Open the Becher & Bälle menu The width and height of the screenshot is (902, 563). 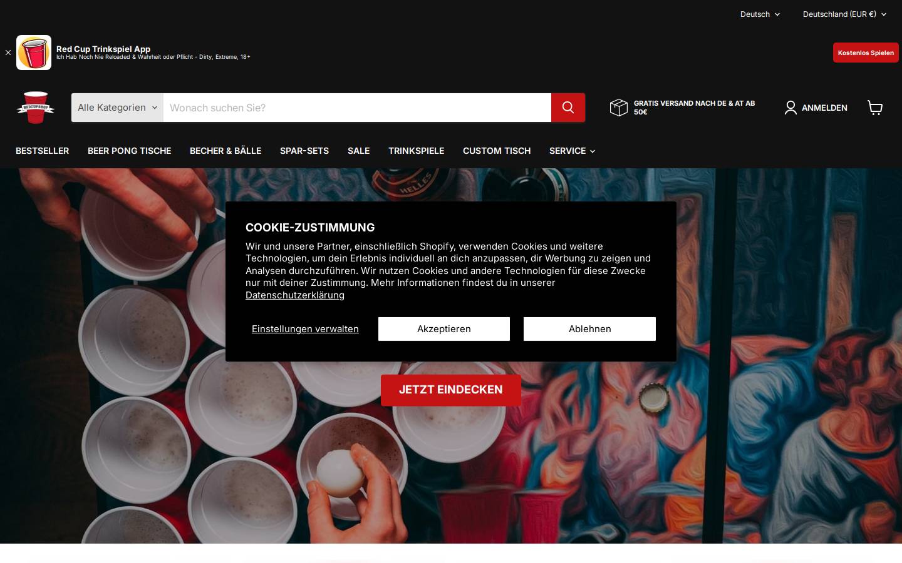point(225,151)
